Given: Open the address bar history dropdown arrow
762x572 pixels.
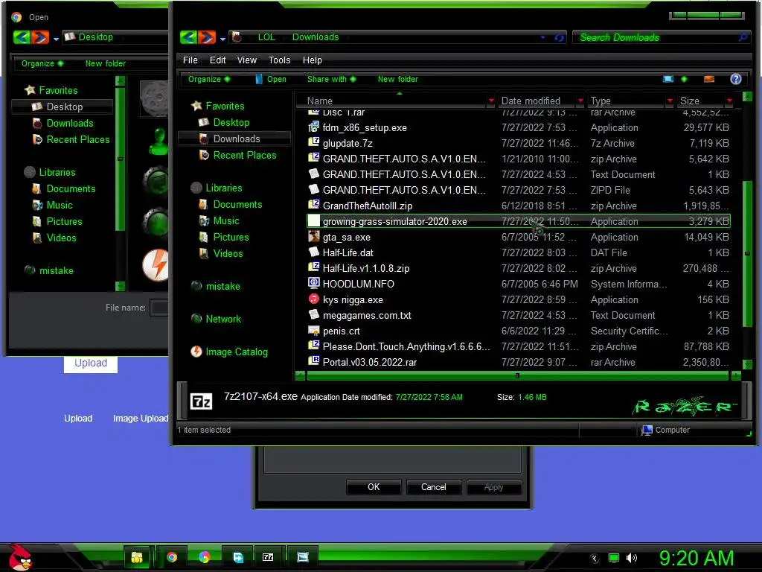Looking at the screenshot, I should [x=542, y=37].
